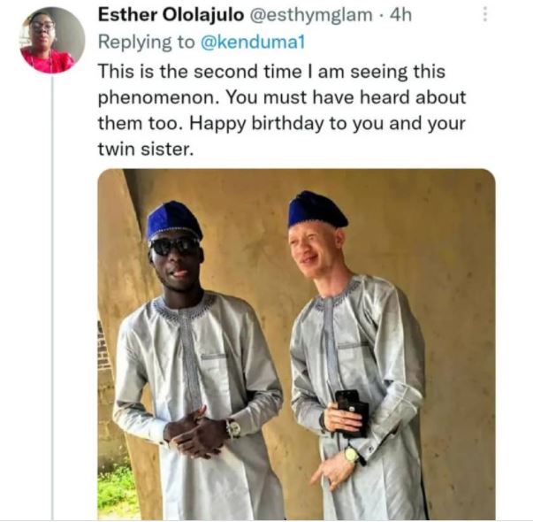Open the tweet's three-dot more options menu
This screenshot has height=522, width=533.
point(484,14)
